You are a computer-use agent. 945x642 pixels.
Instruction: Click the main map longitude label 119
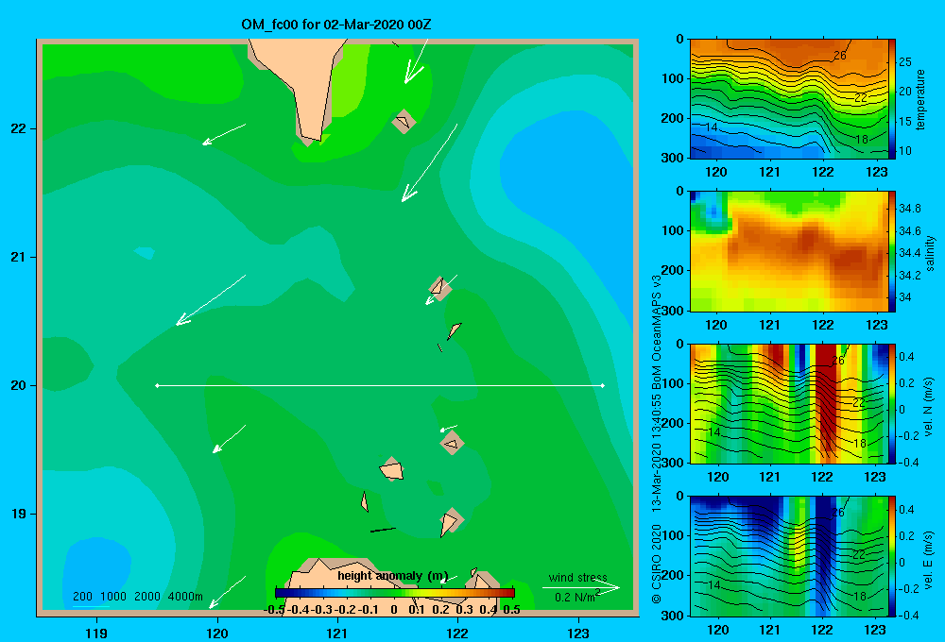(x=96, y=633)
